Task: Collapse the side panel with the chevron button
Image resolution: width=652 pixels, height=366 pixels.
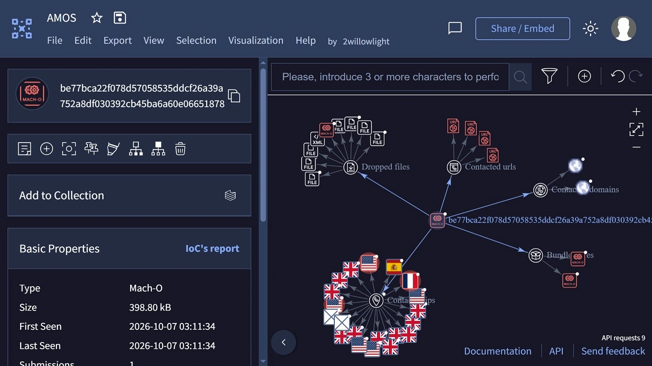Action: pos(283,342)
